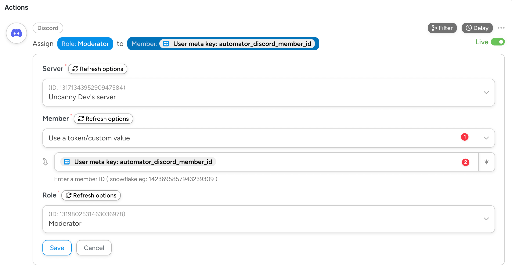Cancel editing the action
Image resolution: width=512 pixels, height=271 pixels.
(x=94, y=248)
